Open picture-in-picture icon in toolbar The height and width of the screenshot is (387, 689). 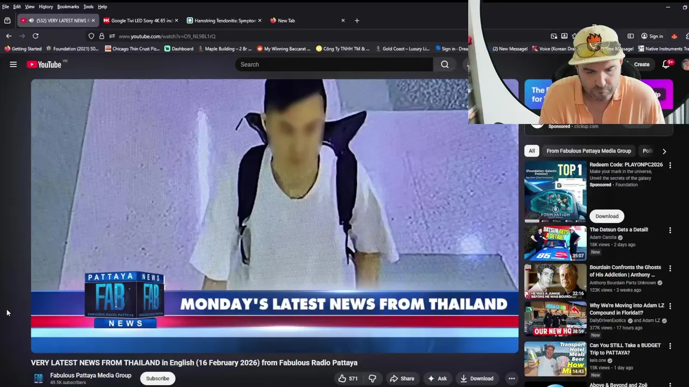pyautogui.click(x=554, y=36)
